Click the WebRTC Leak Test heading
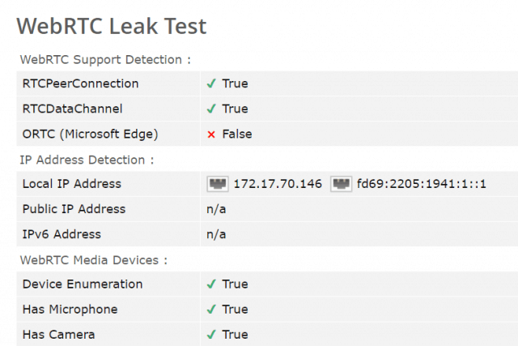The height and width of the screenshot is (346, 518). 112,26
